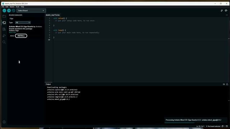Open the Debug sidebar panel icon
The image size is (230, 129).
[x=4, y=35]
